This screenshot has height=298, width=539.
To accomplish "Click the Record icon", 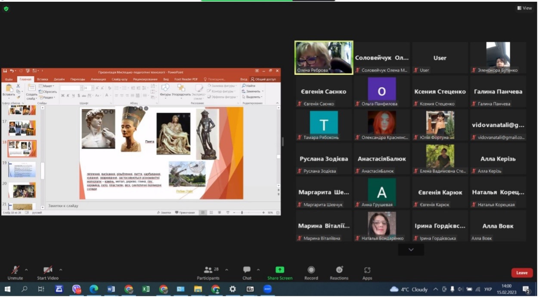I will (311, 270).
